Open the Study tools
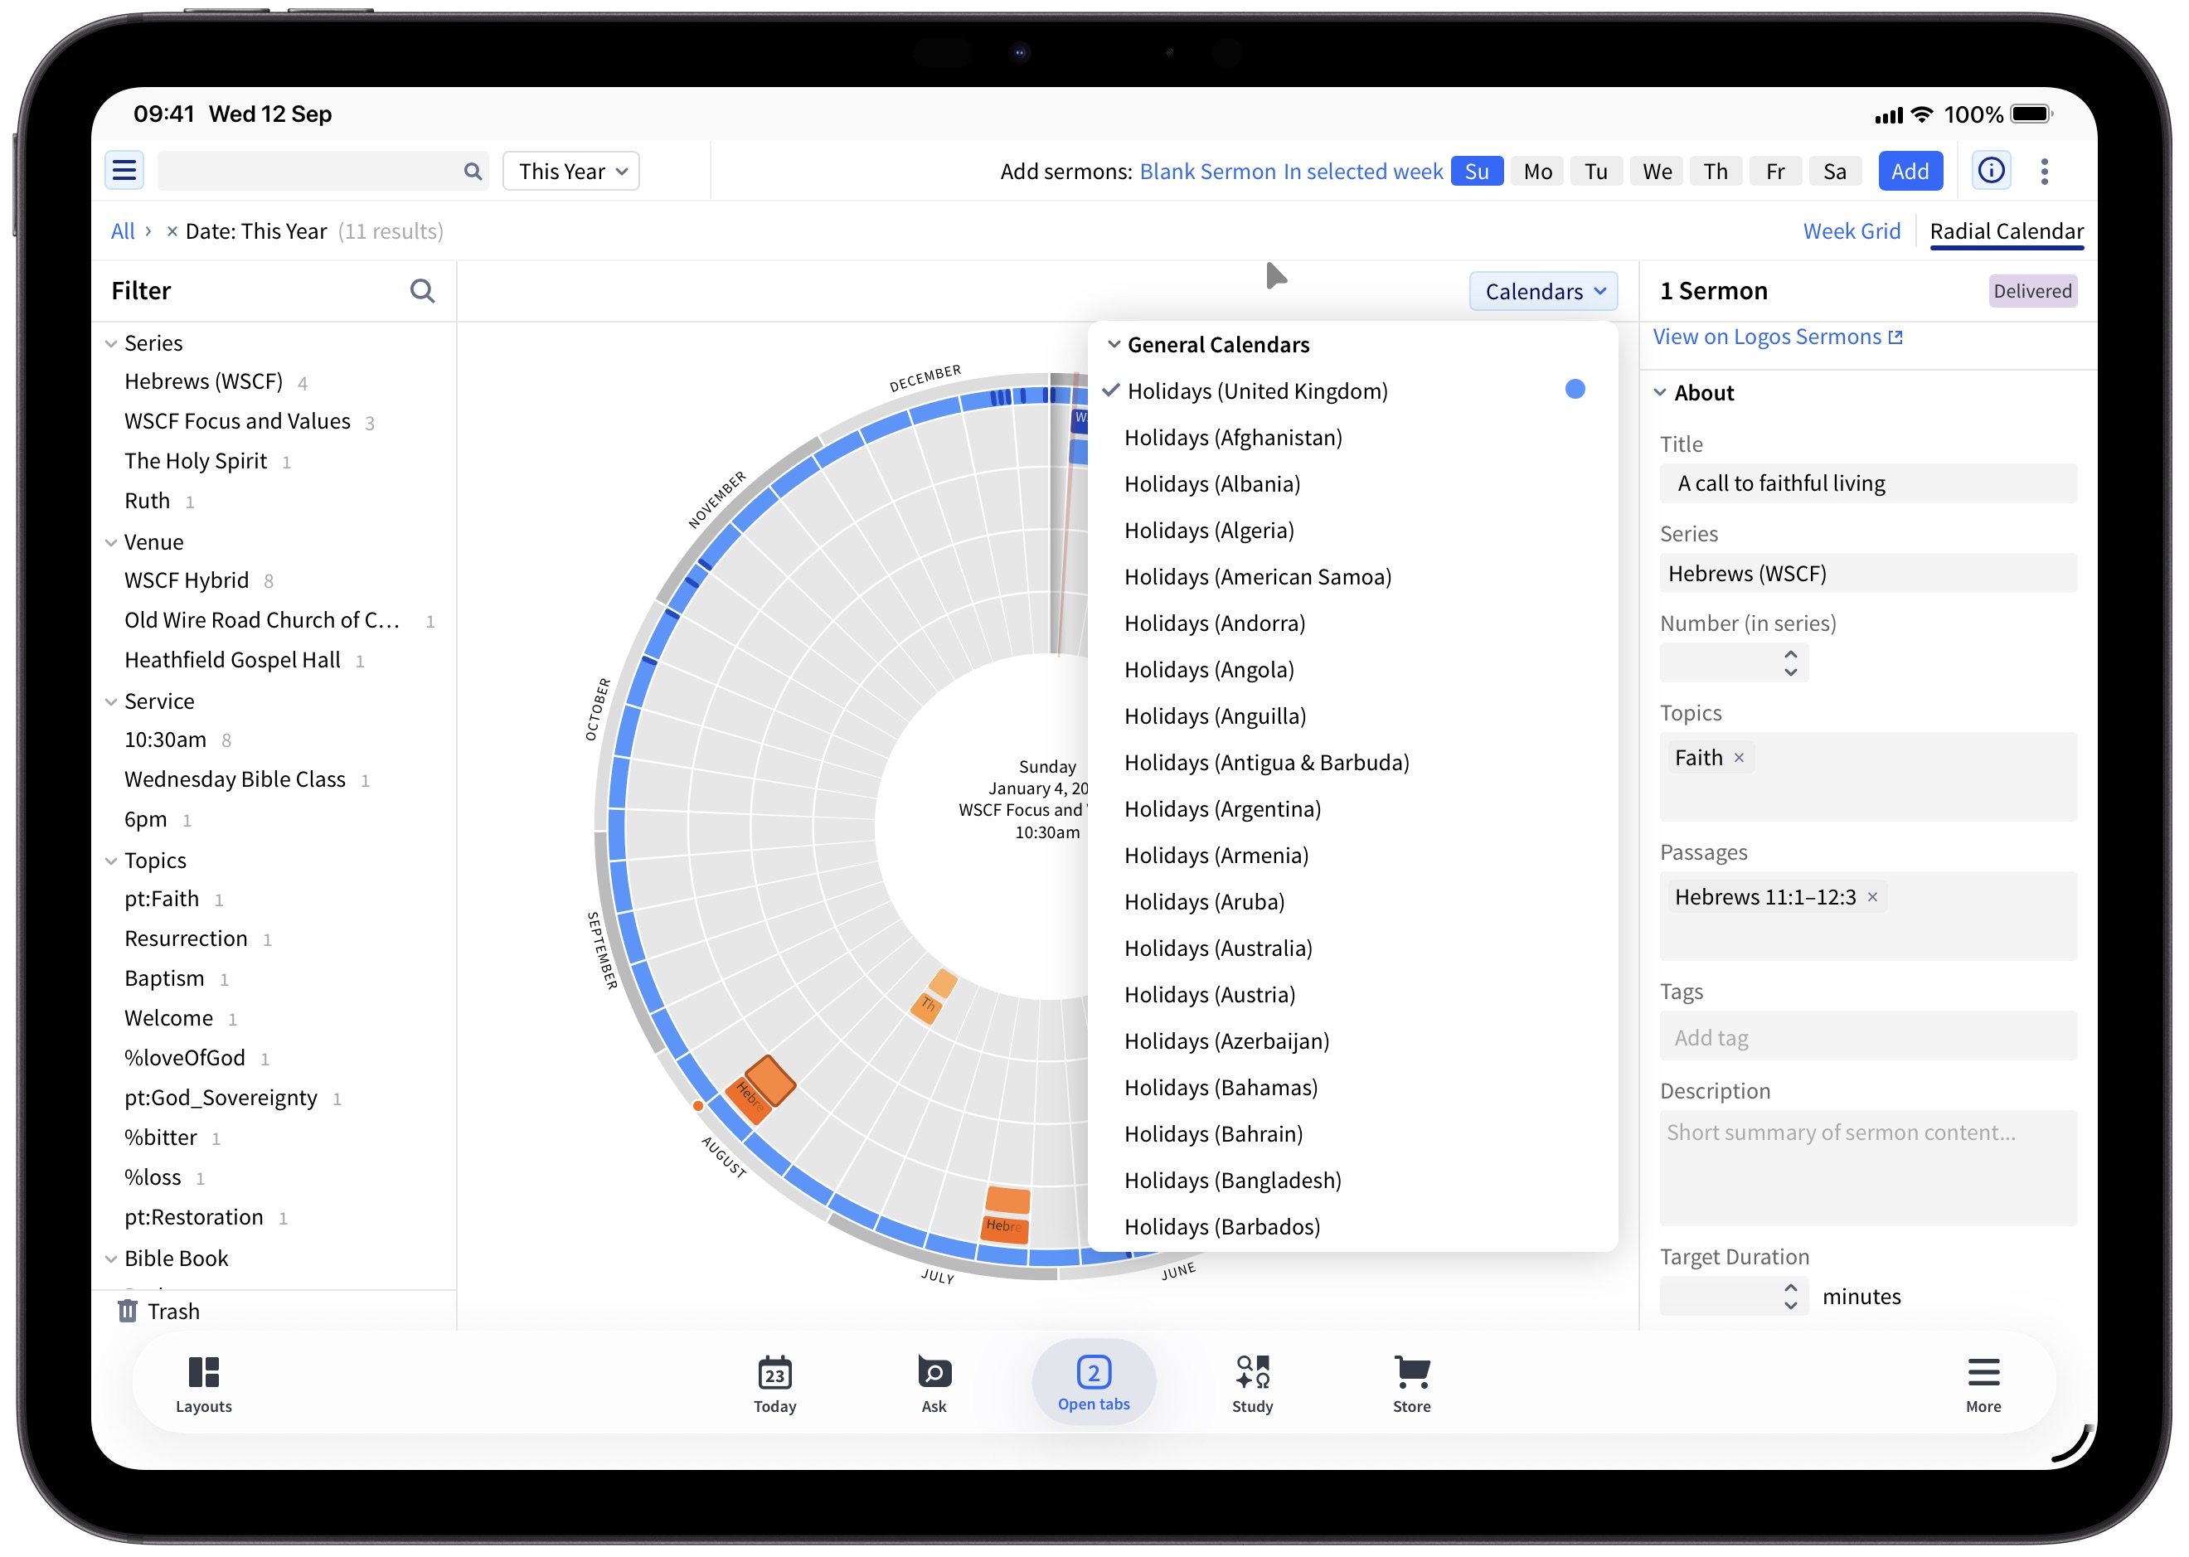 click(x=1252, y=1385)
